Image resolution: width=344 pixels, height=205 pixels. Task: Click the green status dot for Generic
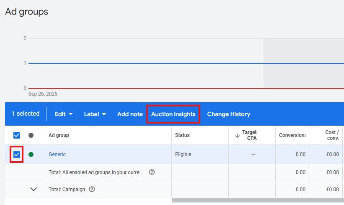point(31,154)
